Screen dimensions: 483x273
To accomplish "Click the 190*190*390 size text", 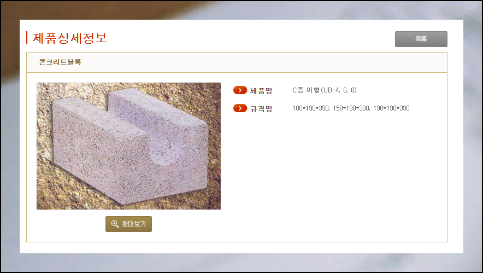I will point(392,108).
